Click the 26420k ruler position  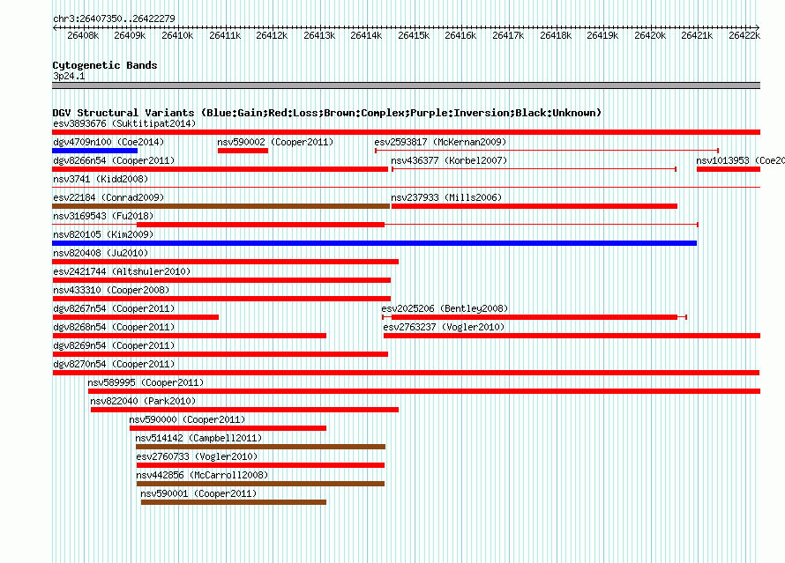point(650,35)
